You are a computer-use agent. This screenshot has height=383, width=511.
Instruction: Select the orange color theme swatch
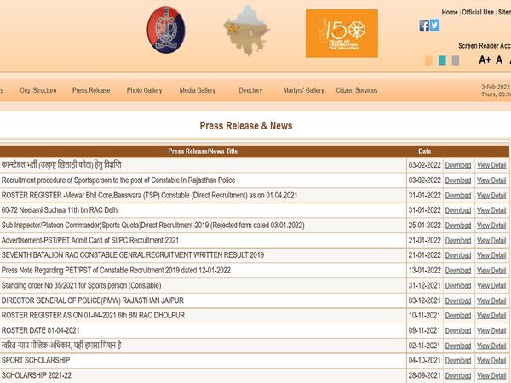[x=429, y=60]
